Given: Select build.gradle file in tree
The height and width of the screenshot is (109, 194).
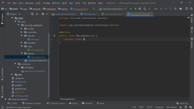Looking at the screenshot, I should pos(20,82).
